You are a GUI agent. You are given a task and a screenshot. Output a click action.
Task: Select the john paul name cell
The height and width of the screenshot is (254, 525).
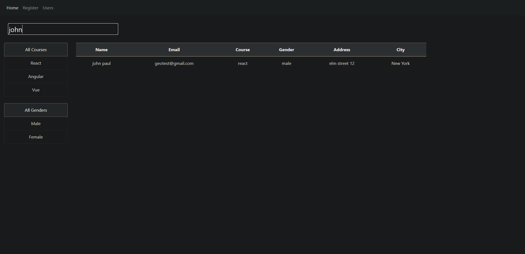(x=101, y=63)
